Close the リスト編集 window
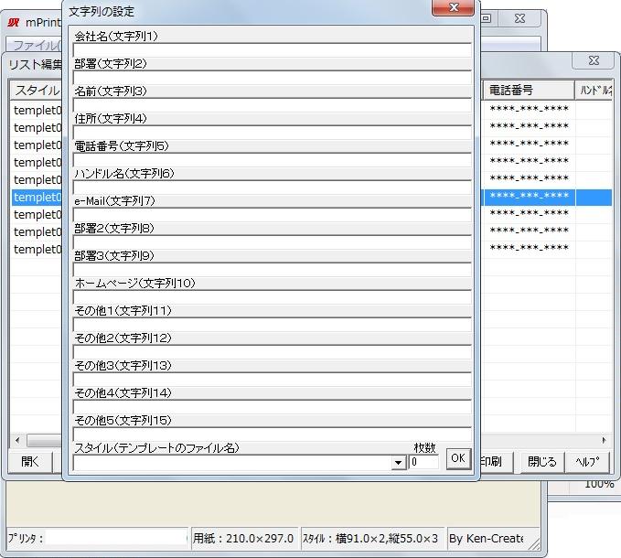The height and width of the screenshot is (558, 621). point(593,60)
